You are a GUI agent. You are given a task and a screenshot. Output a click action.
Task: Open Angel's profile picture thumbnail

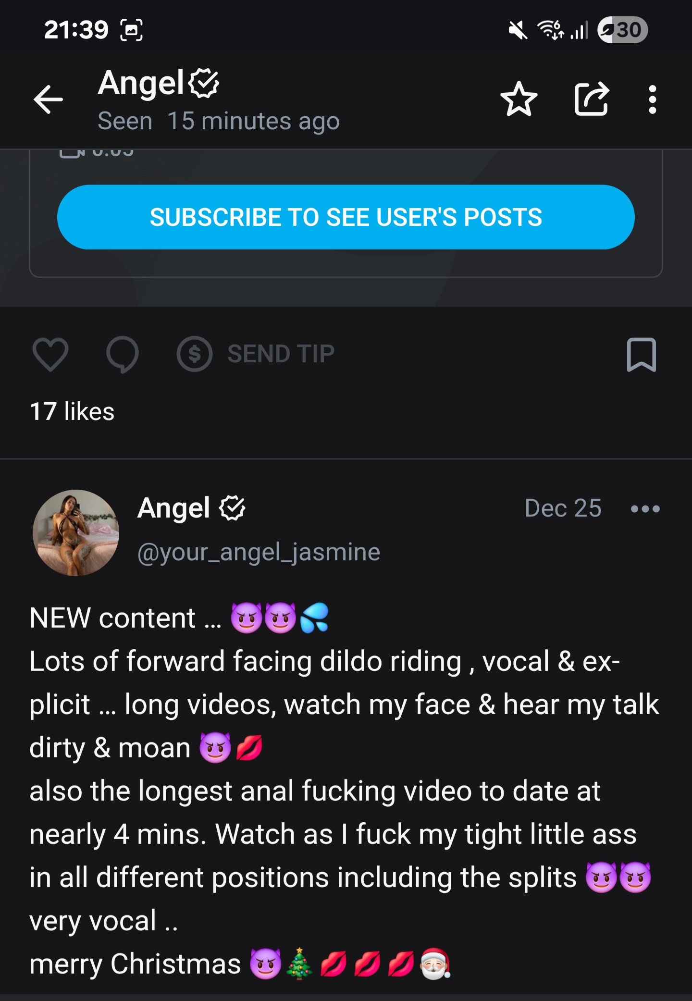click(76, 532)
